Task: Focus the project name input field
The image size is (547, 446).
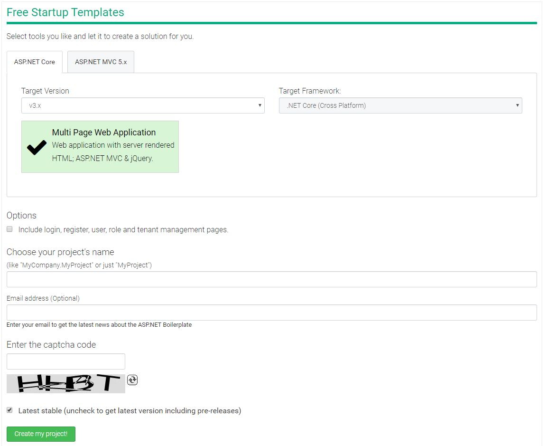Action: (272, 279)
